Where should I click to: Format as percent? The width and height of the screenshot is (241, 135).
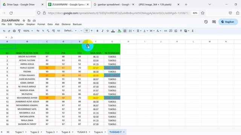43,31
